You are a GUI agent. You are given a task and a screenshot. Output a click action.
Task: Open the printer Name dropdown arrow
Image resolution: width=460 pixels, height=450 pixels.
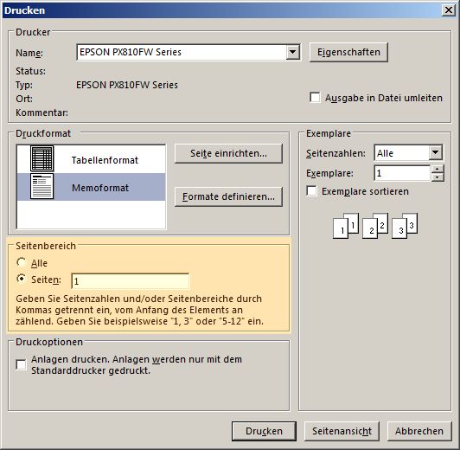point(292,52)
